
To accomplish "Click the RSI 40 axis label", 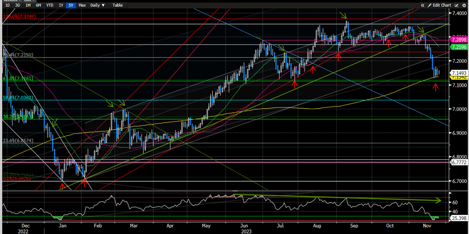I will (456, 211).
